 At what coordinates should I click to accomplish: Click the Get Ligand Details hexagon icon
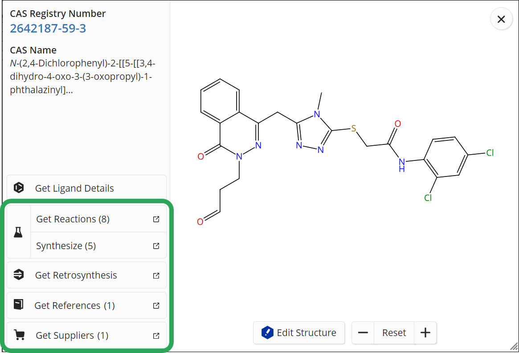click(x=19, y=188)
